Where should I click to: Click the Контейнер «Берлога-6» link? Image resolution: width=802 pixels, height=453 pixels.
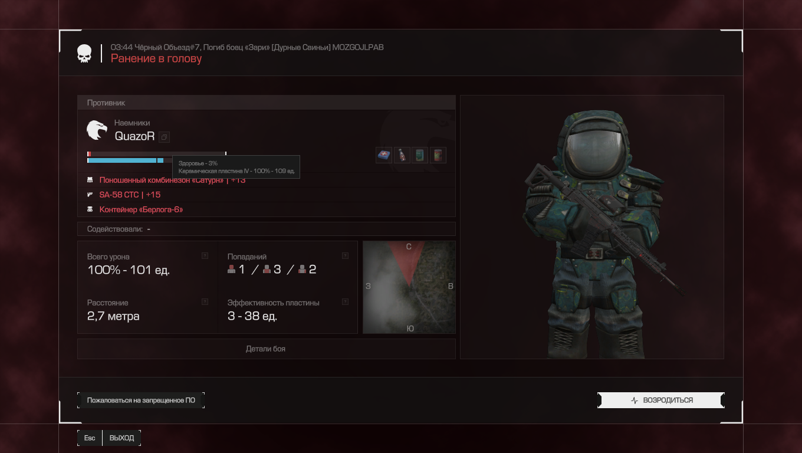pyautogui.click(x=141, y=209)
